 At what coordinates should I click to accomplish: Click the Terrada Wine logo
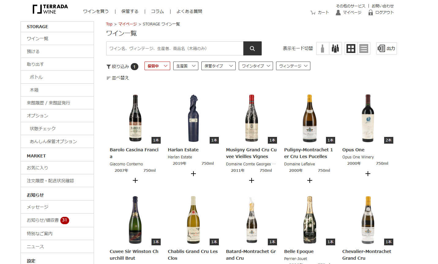pyautogui.click(x=50, y=9)
